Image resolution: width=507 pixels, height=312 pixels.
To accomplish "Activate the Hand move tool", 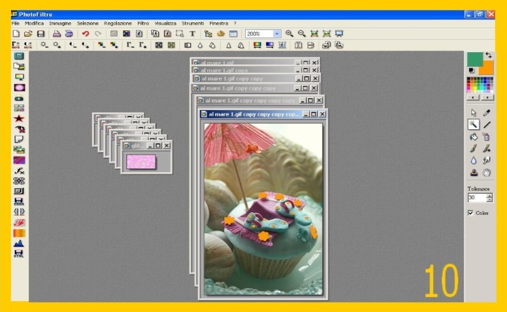I will click(487, 172).
